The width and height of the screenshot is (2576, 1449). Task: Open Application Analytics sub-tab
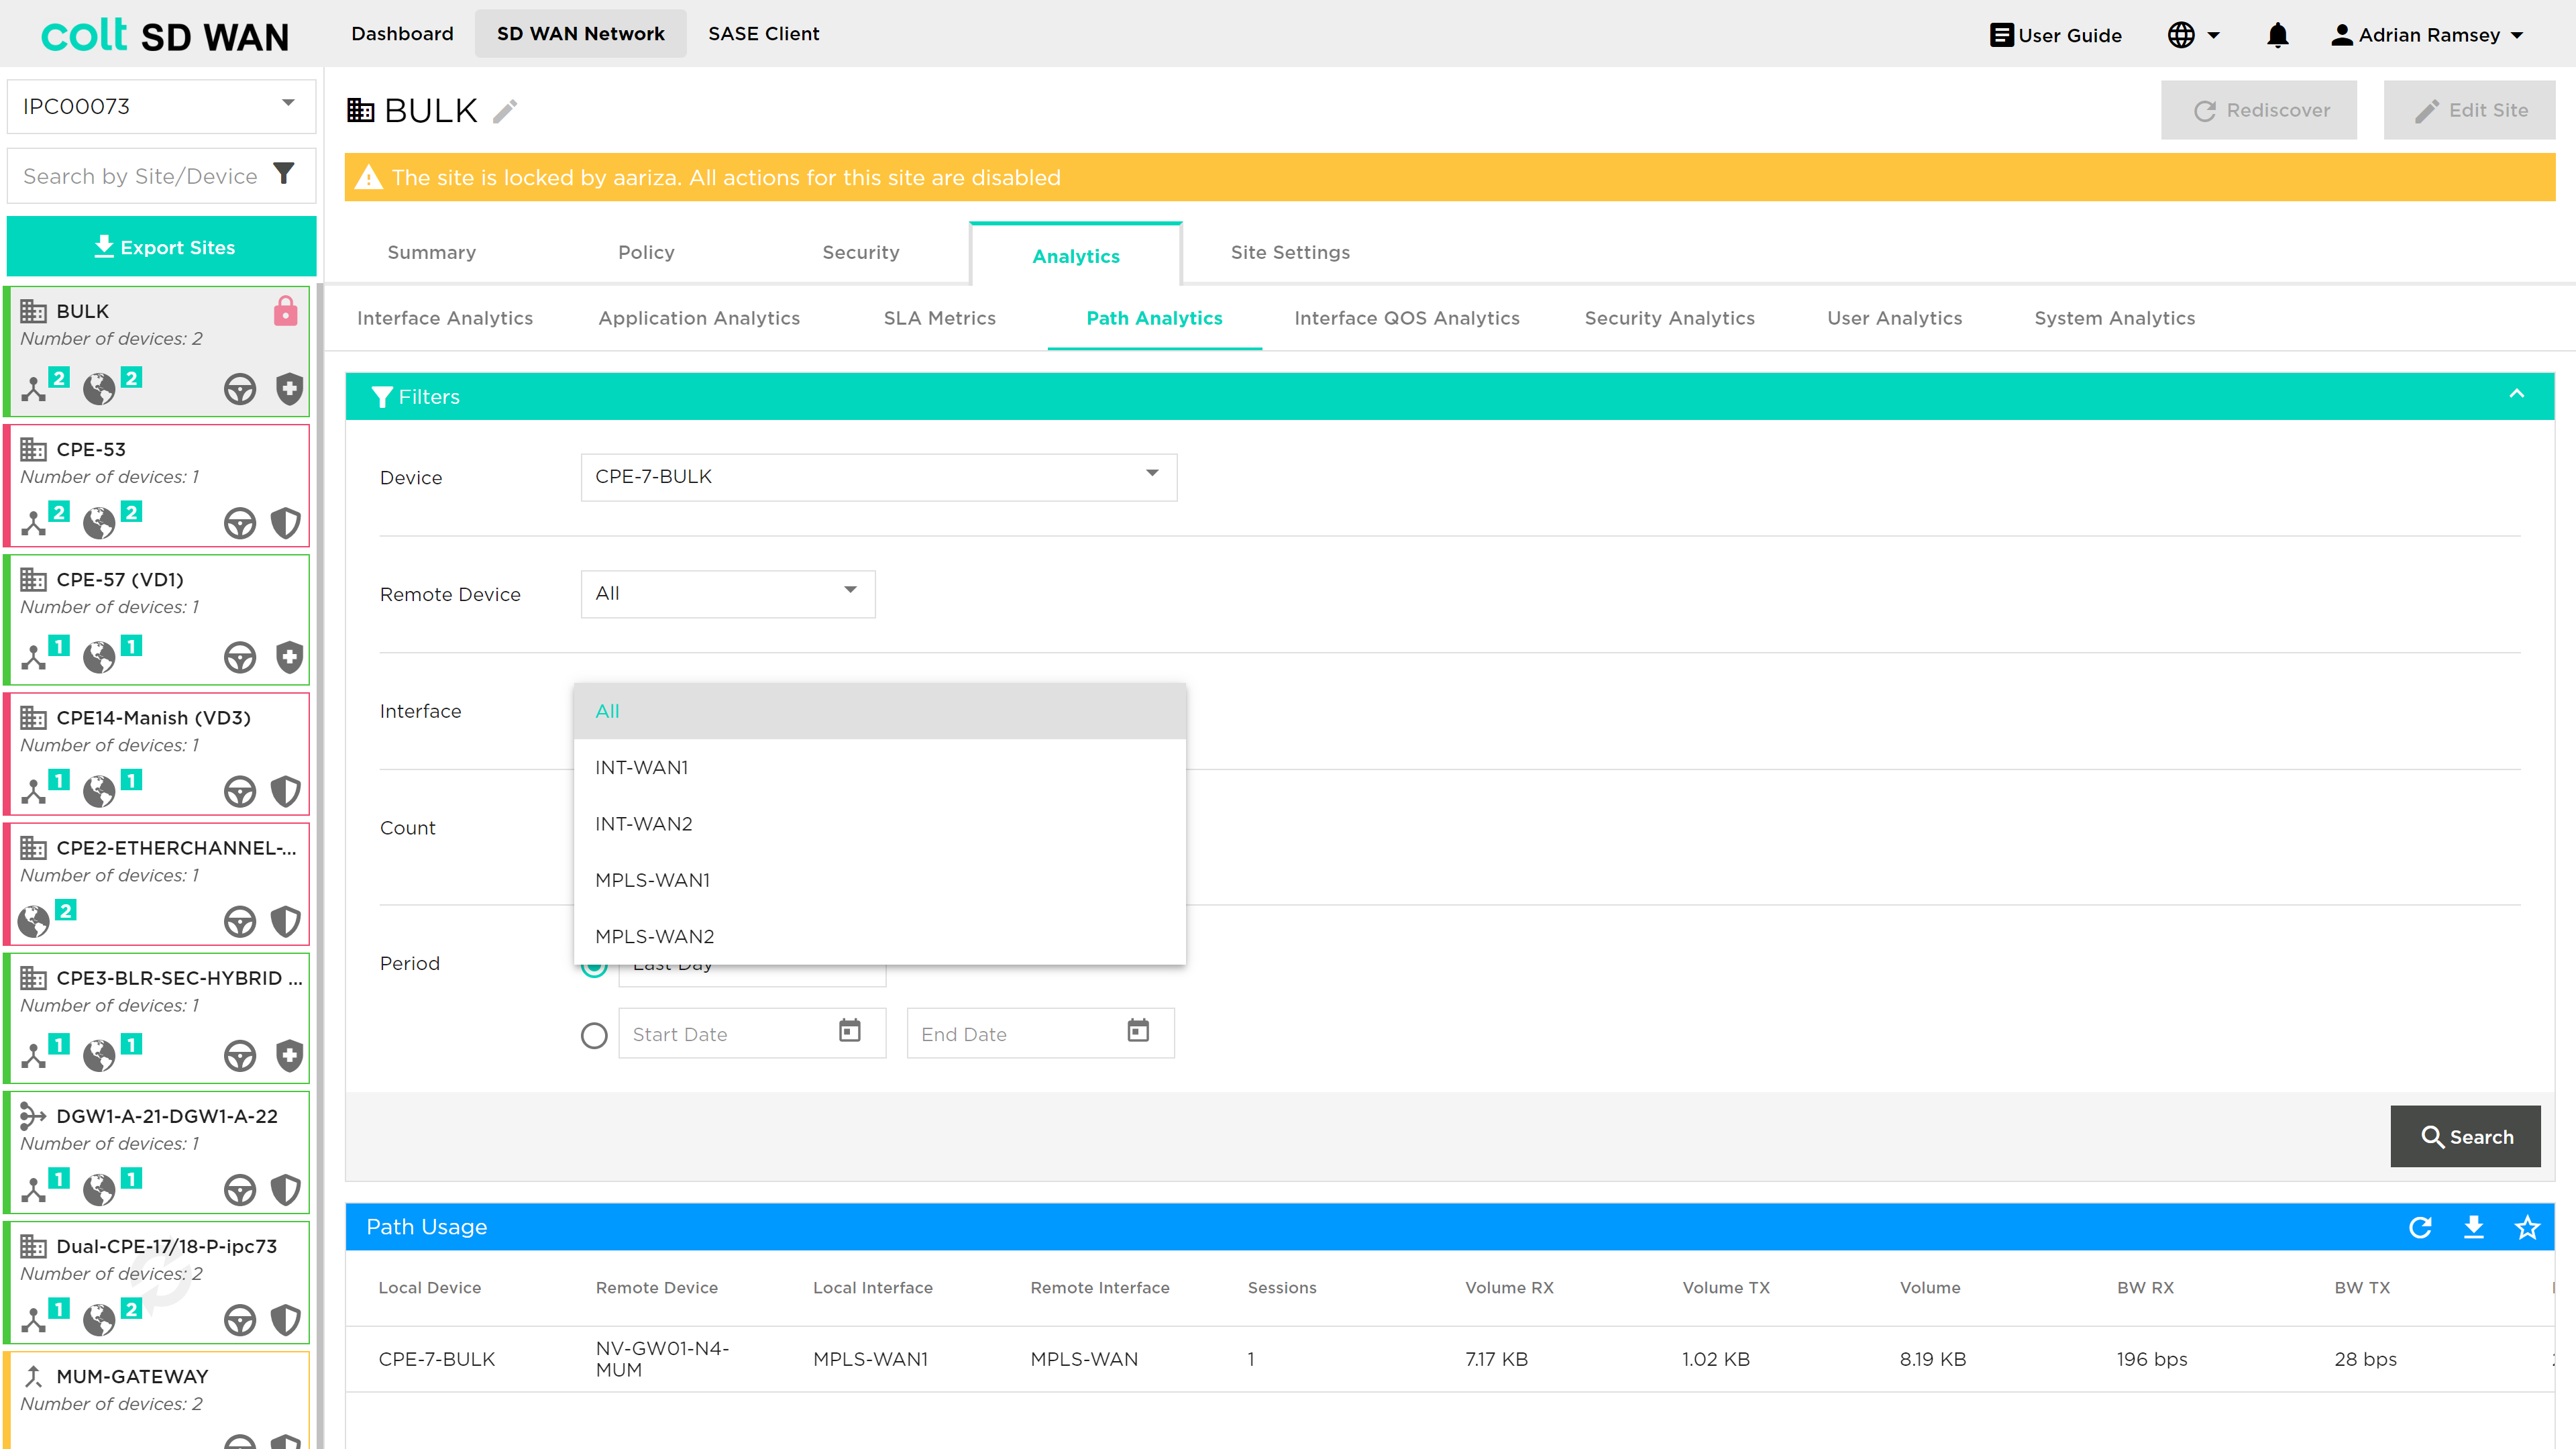pyautogui.click(x=699, y=318)
